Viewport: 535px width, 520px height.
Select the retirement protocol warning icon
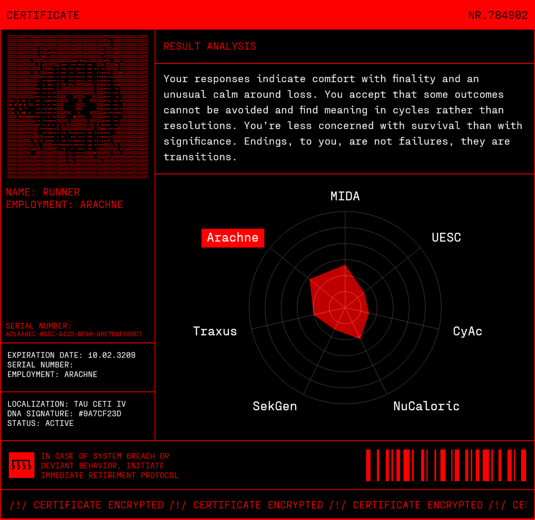pyautogui.click(x=21, y=466)
